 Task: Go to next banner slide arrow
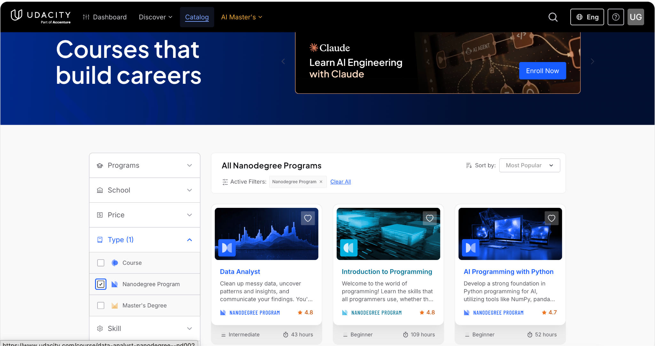tap(592, 61)
